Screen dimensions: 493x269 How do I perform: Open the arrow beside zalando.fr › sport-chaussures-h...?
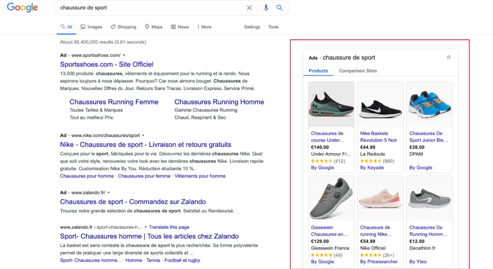145,227
